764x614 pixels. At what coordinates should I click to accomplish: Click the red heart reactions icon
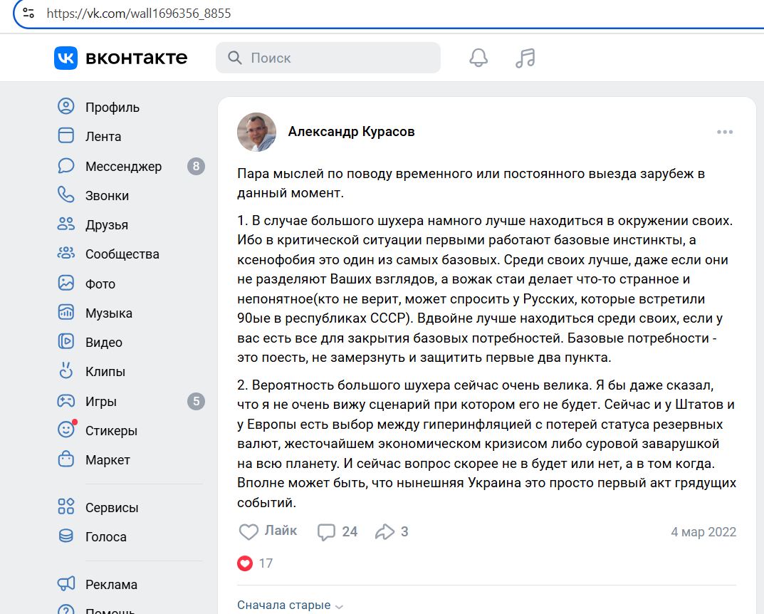[x=245, y=563]
